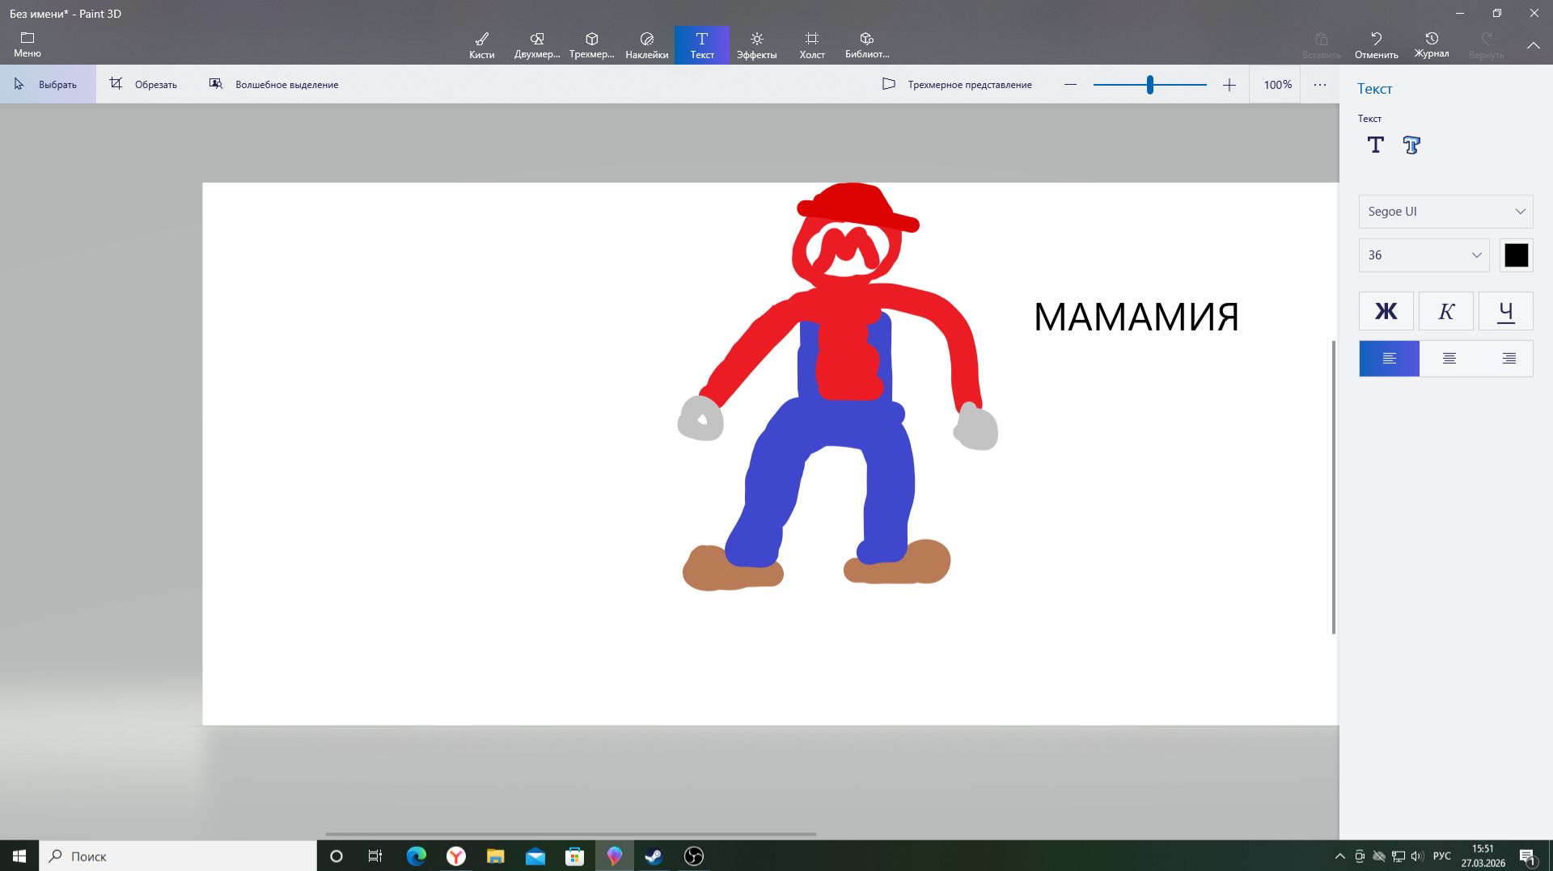Open the three-dots more options menu
The height and width of the screenshot is (871, 1553).
(x=1319, y=85)
